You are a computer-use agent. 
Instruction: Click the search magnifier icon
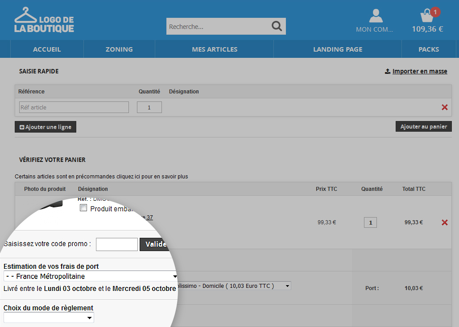click(x=277, y=26)
